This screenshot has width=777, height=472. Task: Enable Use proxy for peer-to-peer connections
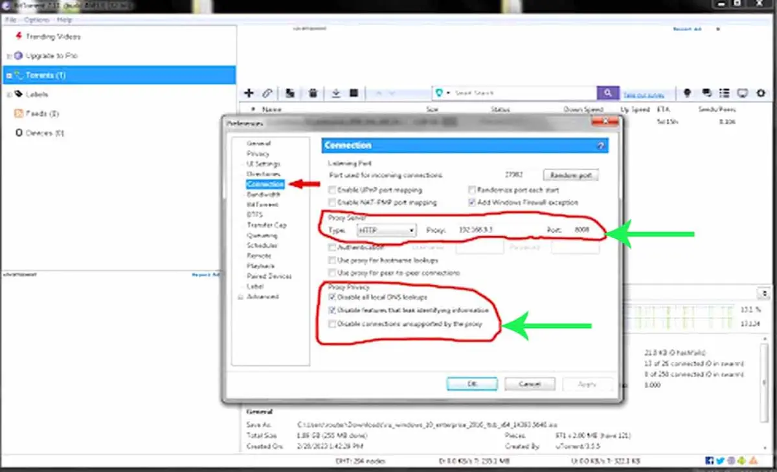point(332,273)
